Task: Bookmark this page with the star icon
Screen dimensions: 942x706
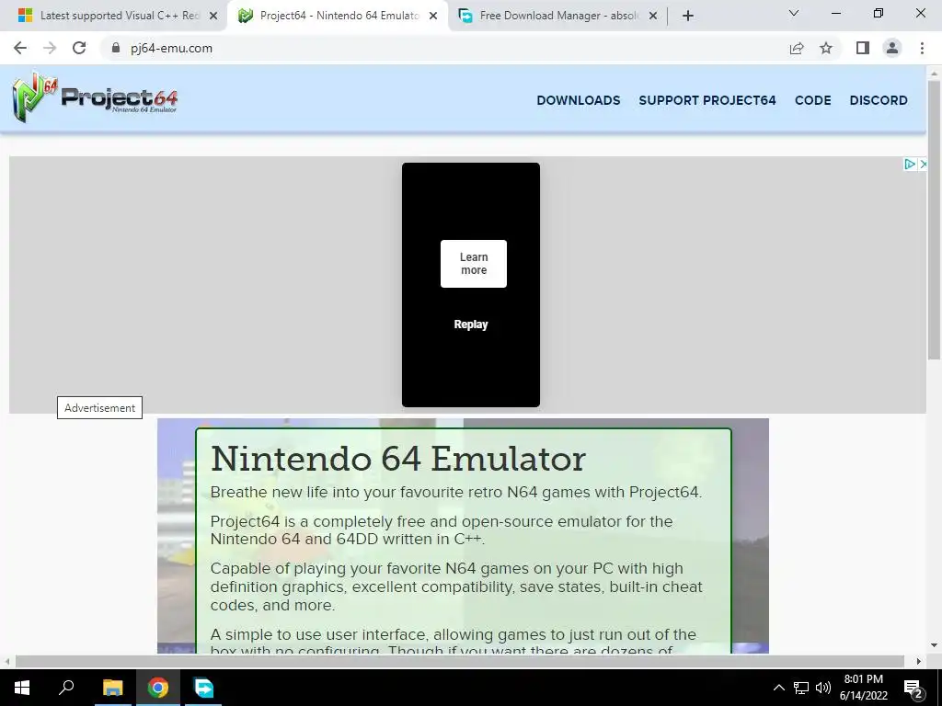Action: (826, 48)
